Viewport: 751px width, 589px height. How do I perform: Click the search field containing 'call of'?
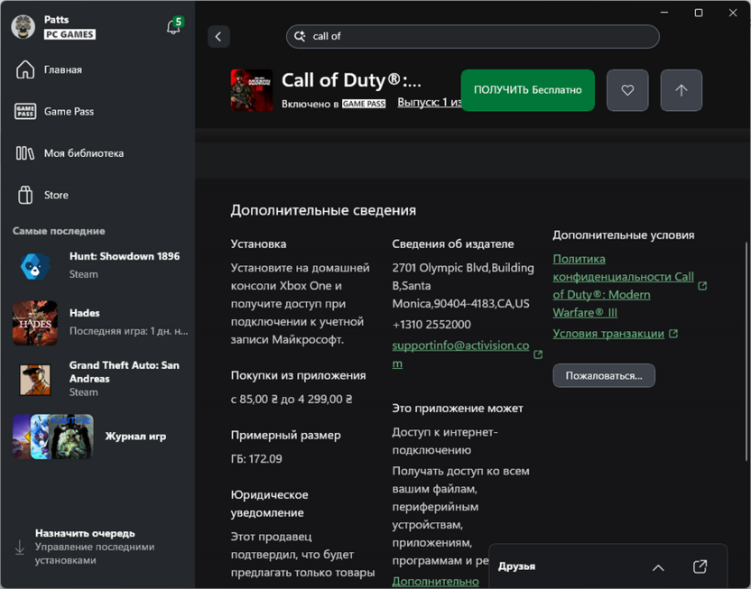[478, 36]
